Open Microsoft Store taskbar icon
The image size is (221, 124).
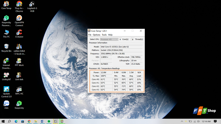tap(23, 121)
